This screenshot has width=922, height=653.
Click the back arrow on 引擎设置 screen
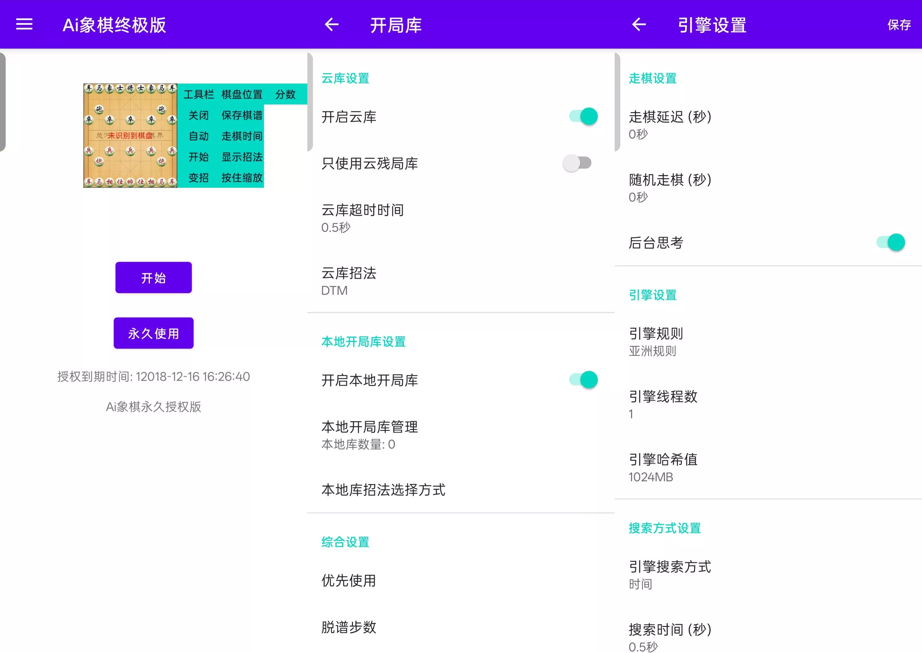[x=639, y=25]
